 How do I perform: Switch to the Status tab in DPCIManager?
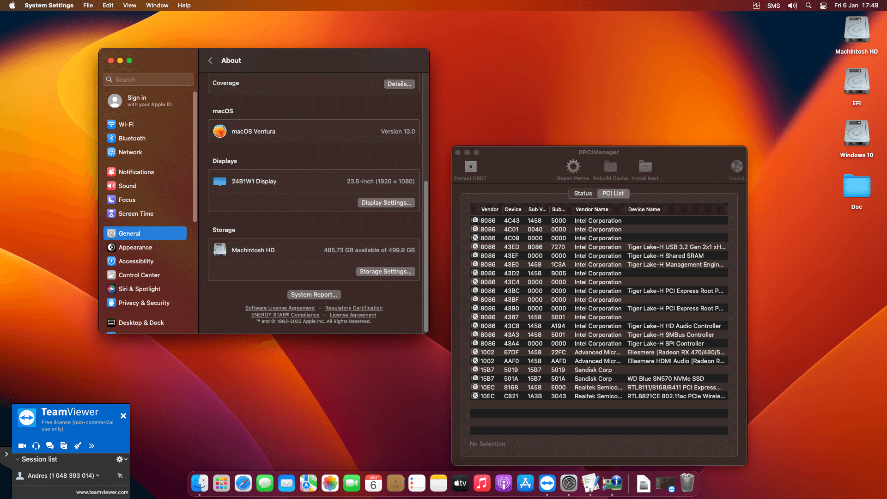click(x=583, y=193)
